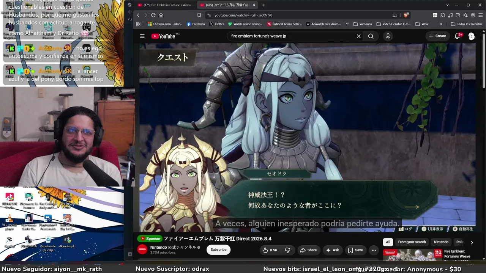486x273 pixels.
Task: Open the browser wallet icon
Action: [x=458, y=15]
